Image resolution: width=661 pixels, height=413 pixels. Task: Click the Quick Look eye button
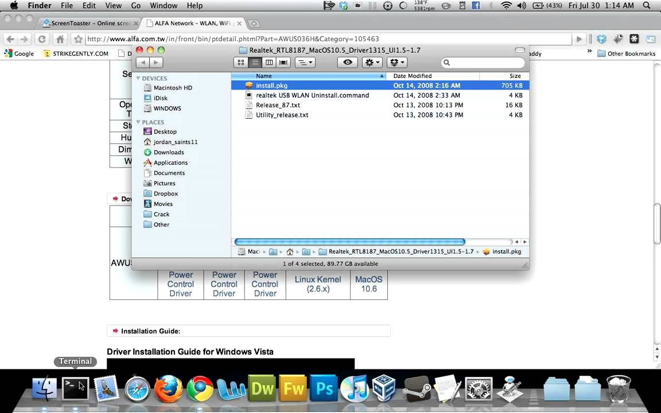tap(348, 63)
